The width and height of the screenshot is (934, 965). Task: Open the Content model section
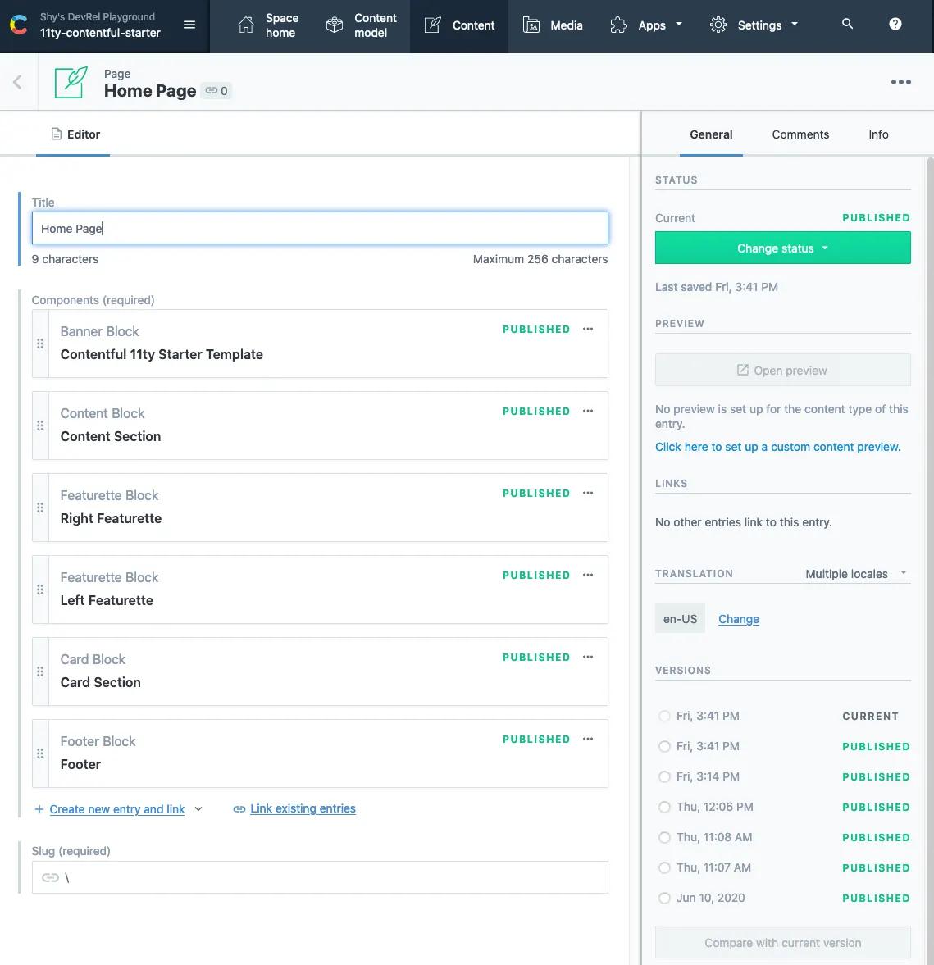tap(362, 25)
